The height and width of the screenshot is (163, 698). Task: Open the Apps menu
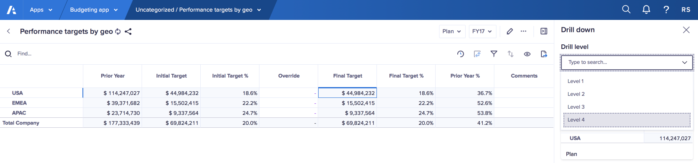41,10
